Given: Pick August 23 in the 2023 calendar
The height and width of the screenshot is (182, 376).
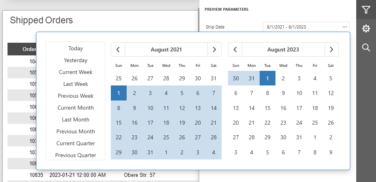Looking at the screenshot, I should click(283, 123).
